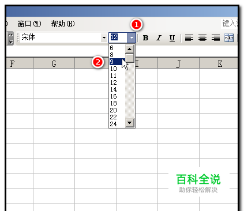Select column I header
The height and width of the screenshot is (211, 244).
click(x=147, y=63)
